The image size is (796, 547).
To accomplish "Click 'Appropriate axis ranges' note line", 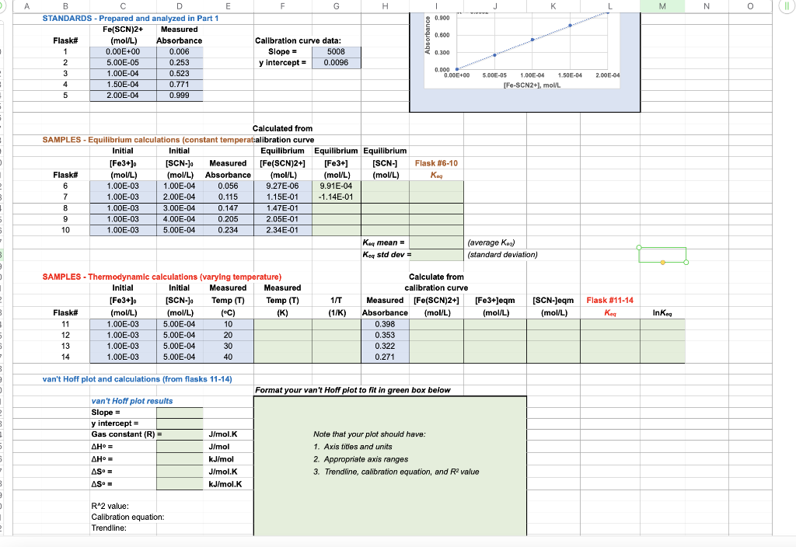I will (x=361, y=459).
